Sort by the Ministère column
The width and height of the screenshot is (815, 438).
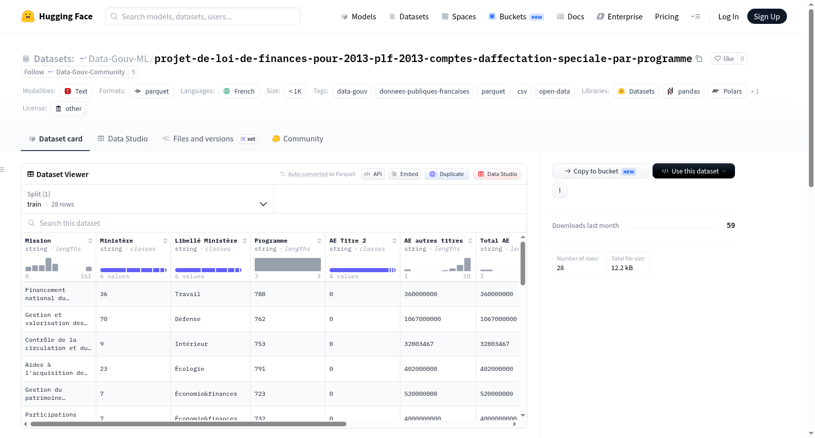(165, 241)
